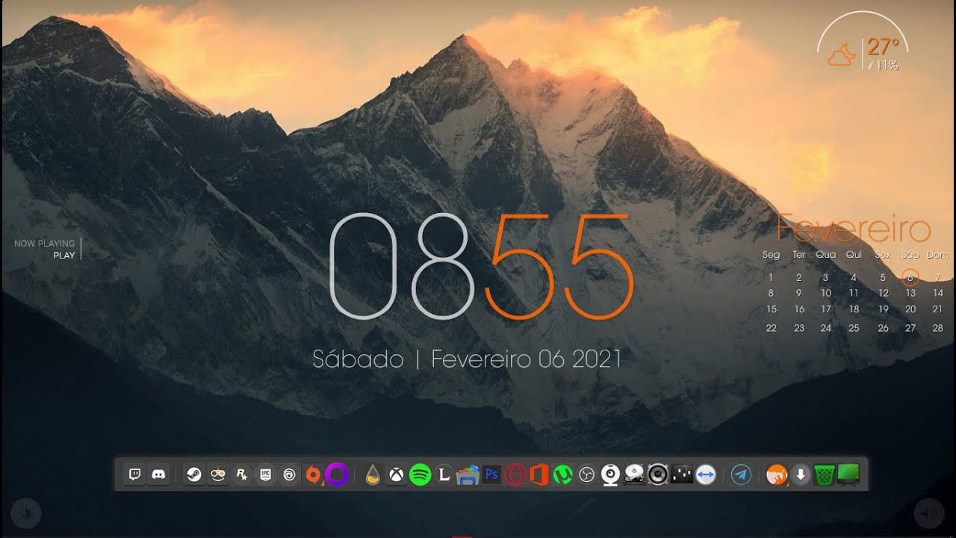Open the Microsoft Store bag icon
Screen dimensions: 956x538
[x=468, y=474]
